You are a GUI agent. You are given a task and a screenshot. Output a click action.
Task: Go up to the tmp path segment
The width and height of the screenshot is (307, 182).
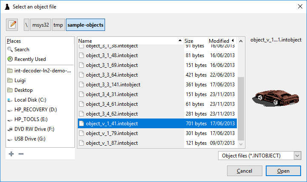point(58,25)
